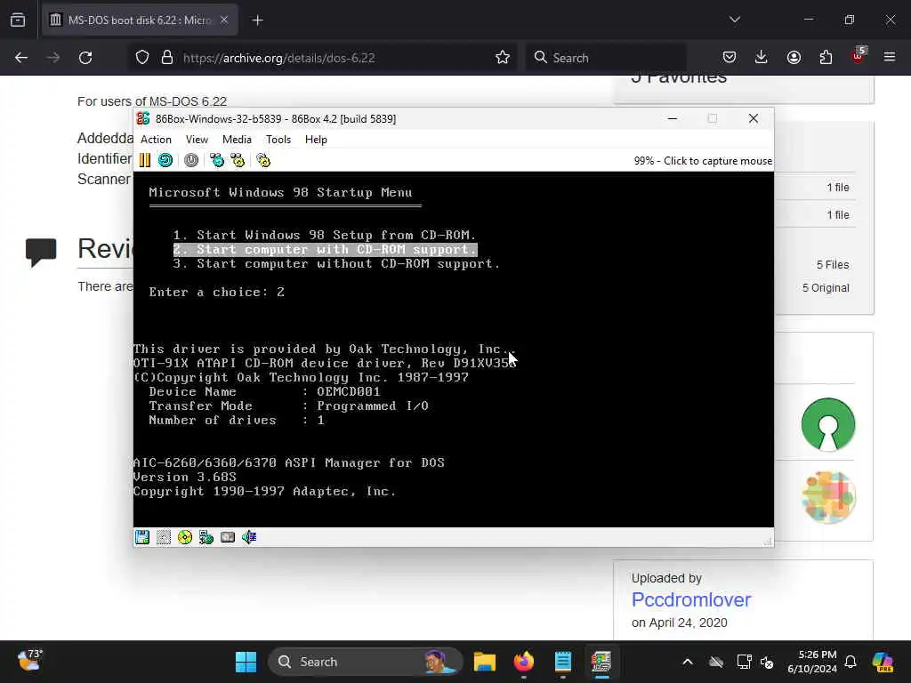
Task: Open Pocket save icon
Action: [730, 58]
